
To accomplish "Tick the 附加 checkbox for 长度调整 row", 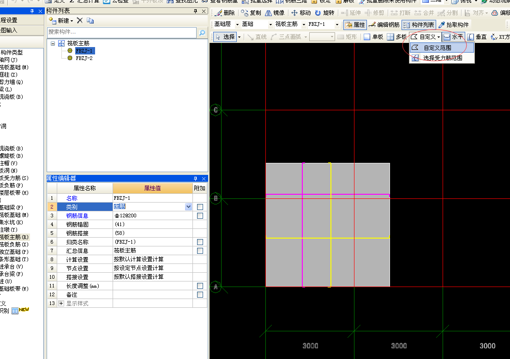I will click(x=200, y=286).
